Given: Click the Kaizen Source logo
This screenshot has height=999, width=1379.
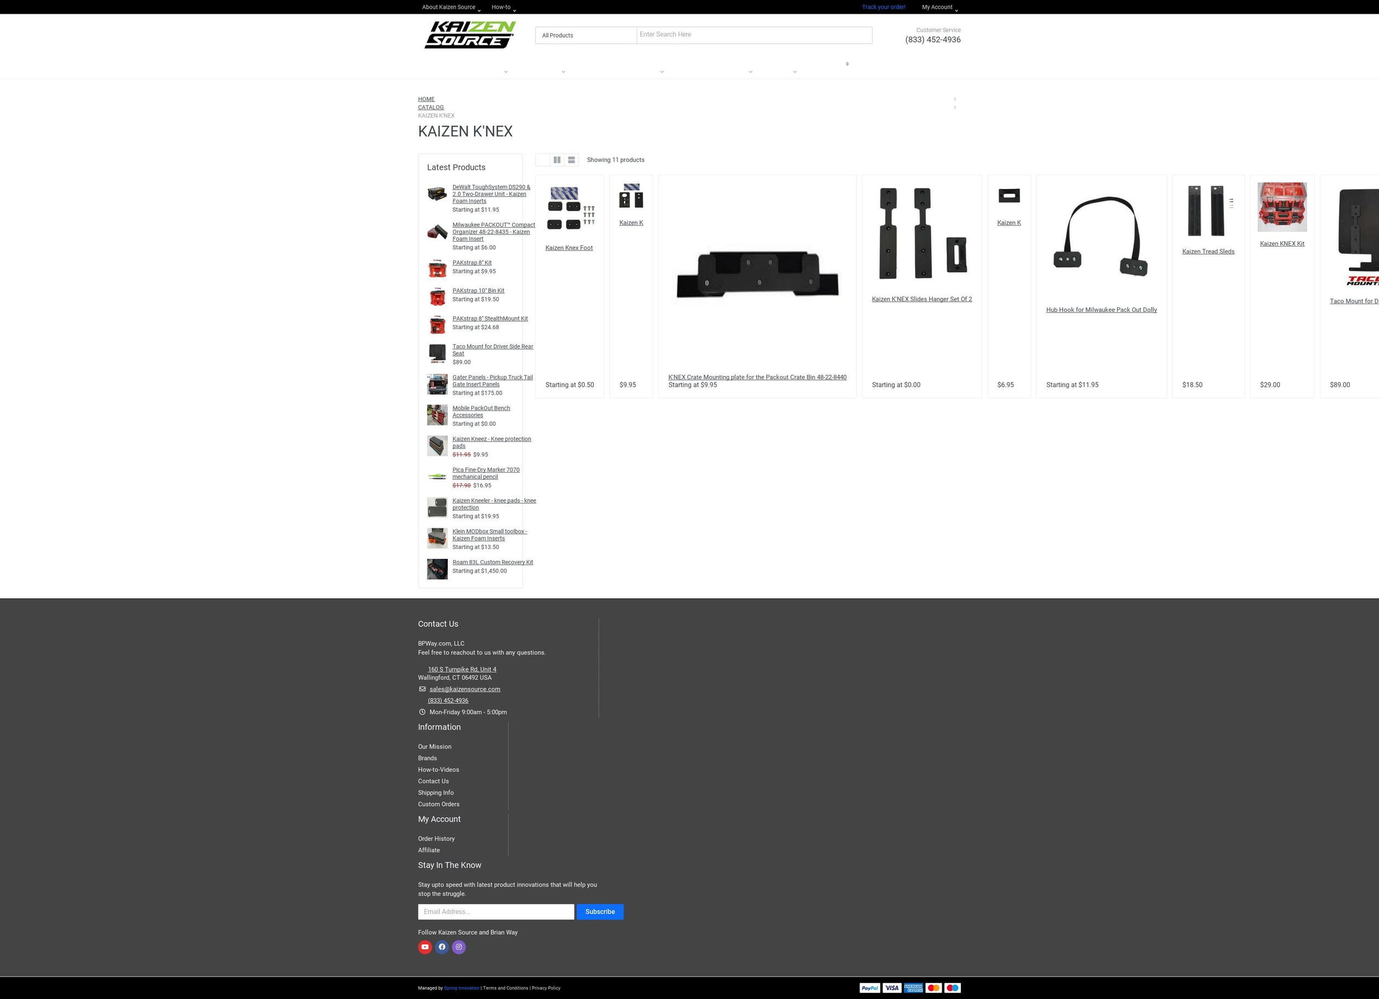Looking at the screenshot, I should point(470,35).
